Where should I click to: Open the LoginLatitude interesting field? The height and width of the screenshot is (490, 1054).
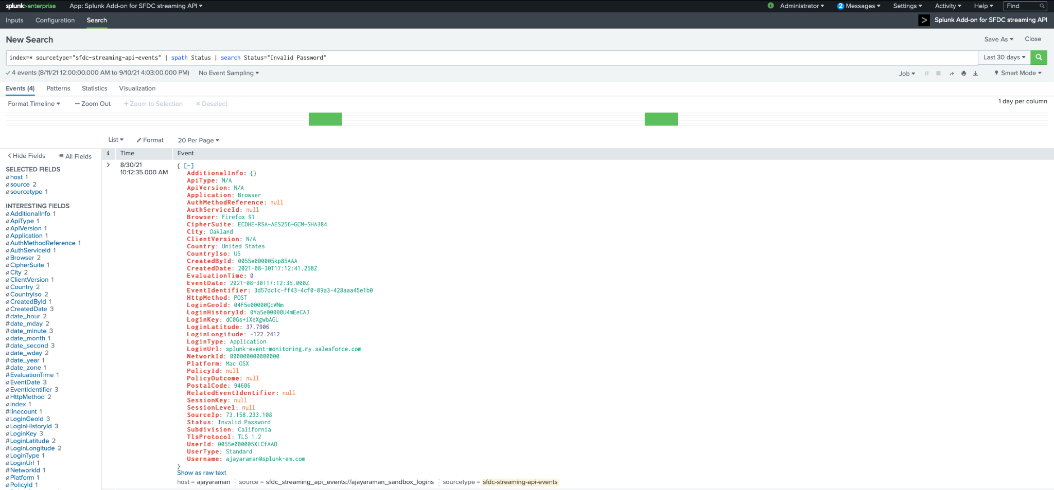(30, 441)
